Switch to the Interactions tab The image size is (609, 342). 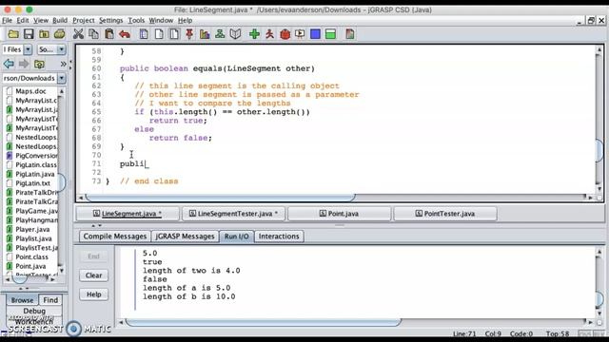pyautogui.click(x=279, y=237)
